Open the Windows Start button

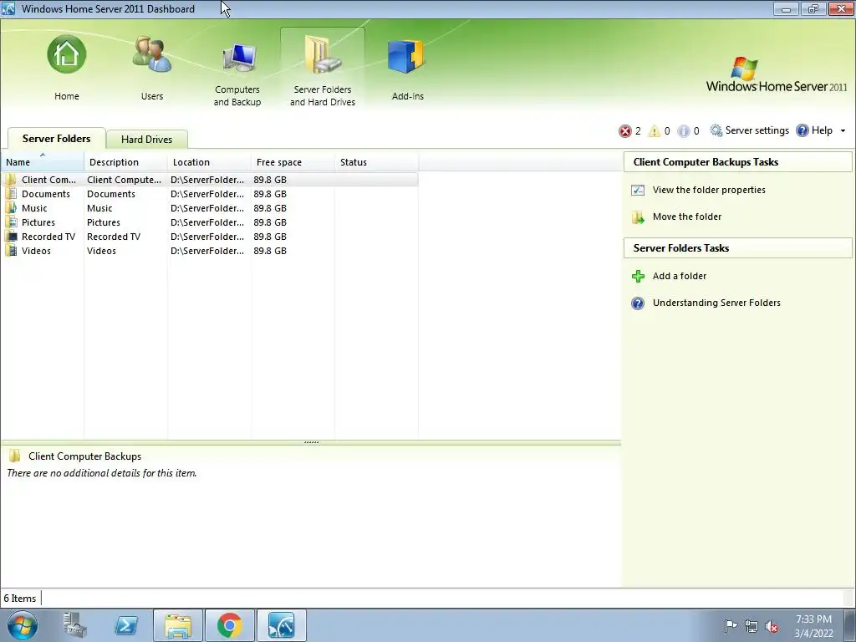coord(22,625)
